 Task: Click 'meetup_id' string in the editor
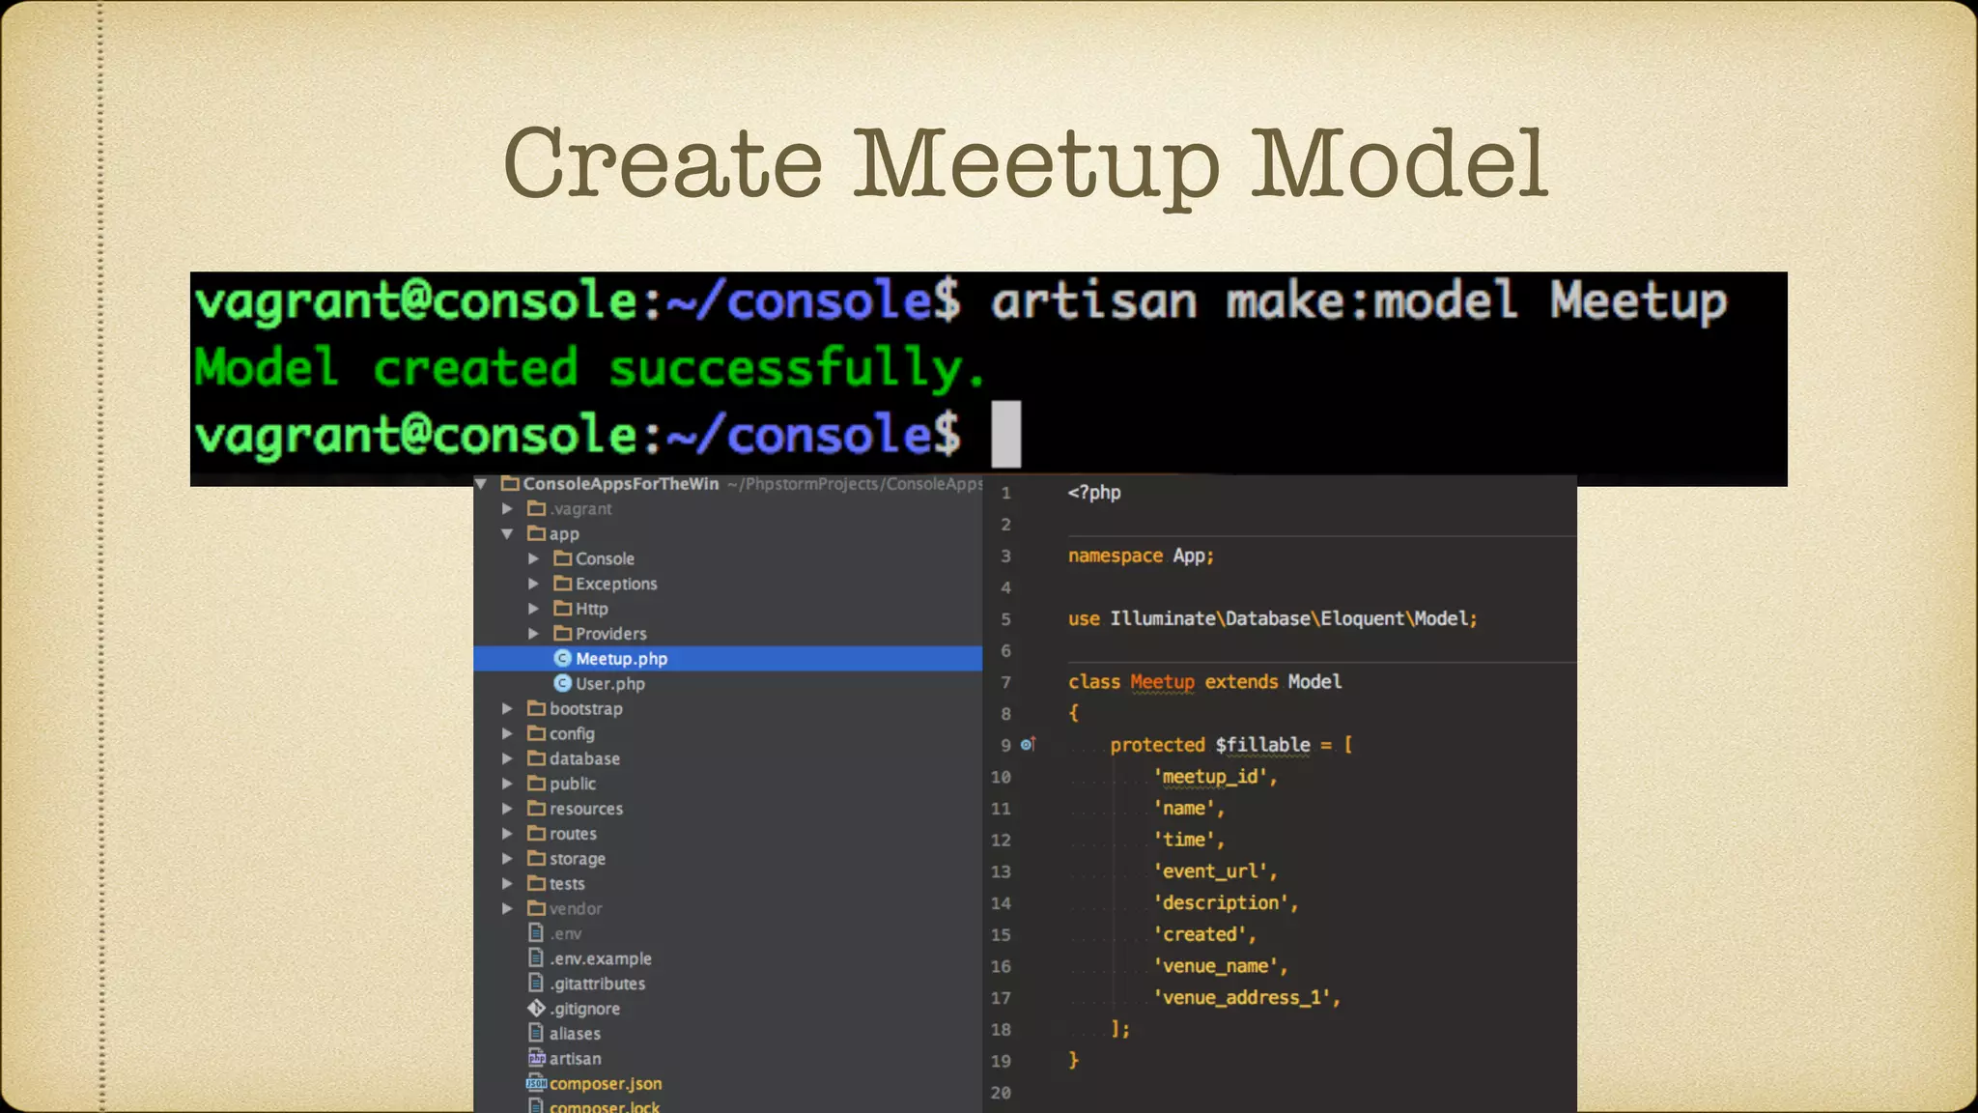(x=1211, y=777)
